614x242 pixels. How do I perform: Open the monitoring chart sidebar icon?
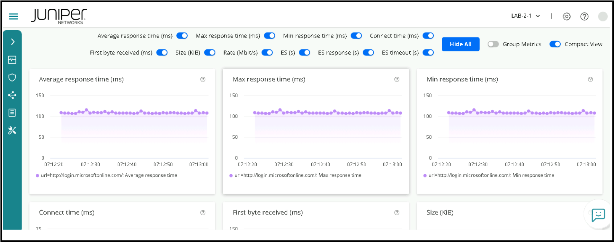click(12, 60)
